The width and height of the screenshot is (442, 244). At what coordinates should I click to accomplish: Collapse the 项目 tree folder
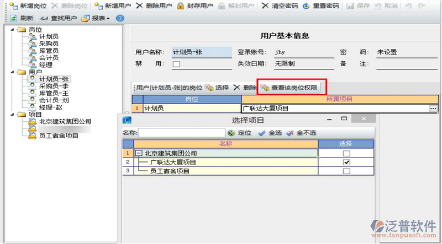(12, 115)
